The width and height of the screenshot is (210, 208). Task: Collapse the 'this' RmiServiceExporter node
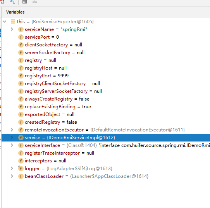point(5,22)
